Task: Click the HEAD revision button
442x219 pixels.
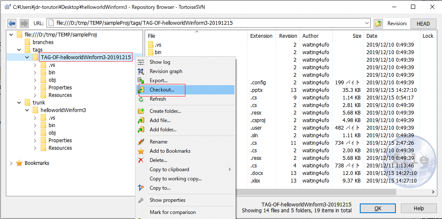Action: (423, 23)
